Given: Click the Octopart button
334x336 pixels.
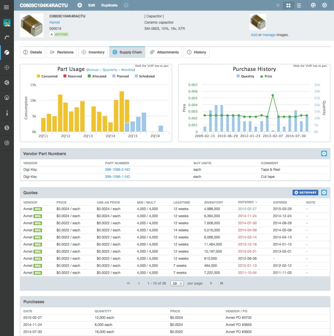Looking at the screenshot, I should [305, 192].
